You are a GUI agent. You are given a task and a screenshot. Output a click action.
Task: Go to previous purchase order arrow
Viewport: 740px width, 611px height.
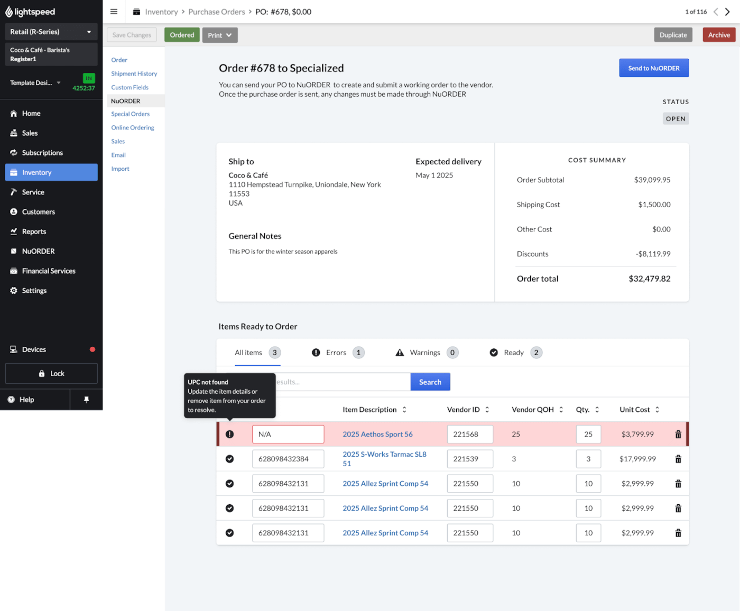[x=716, y=12]
